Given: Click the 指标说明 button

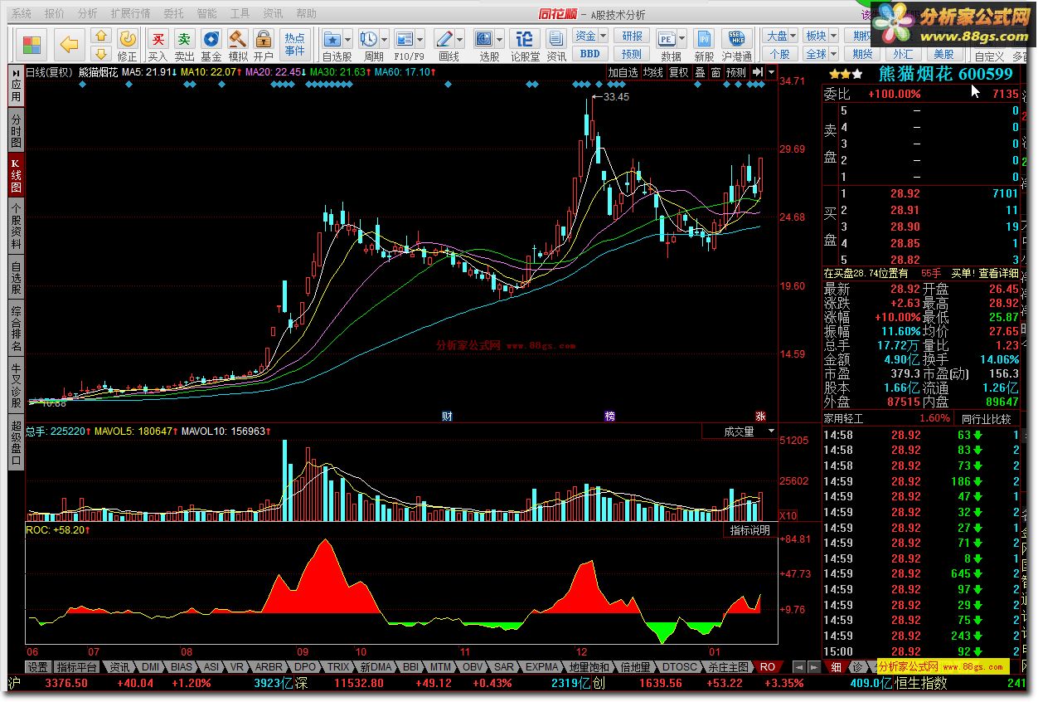Looking at the screenshot, I should click(750, 530).
